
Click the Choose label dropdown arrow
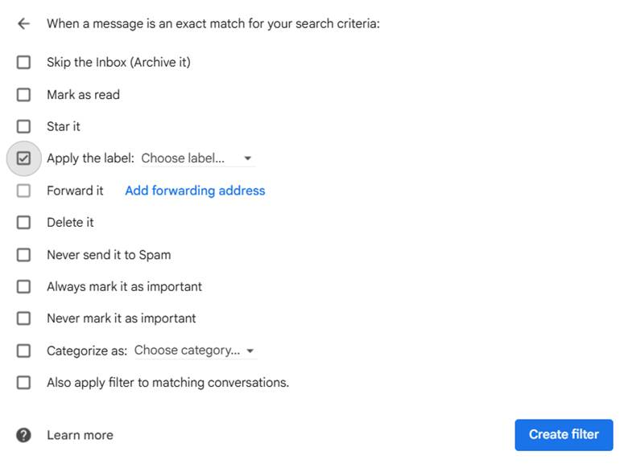click(247, 158)
